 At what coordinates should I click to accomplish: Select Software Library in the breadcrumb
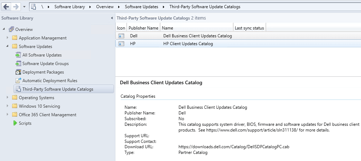[x=70, y=7]
